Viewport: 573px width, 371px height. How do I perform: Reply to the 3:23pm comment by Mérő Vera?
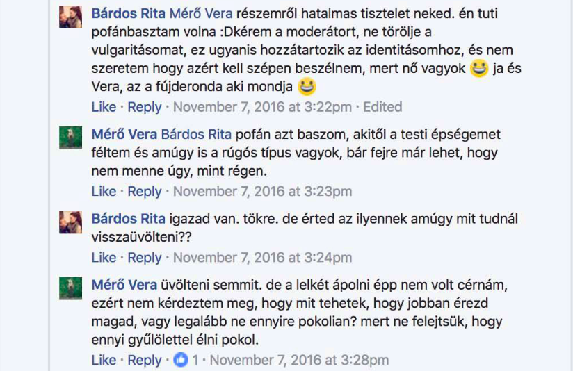(144, 191)
